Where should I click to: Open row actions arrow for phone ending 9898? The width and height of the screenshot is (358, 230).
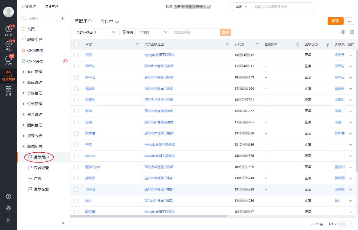click(x=351, y=190)
